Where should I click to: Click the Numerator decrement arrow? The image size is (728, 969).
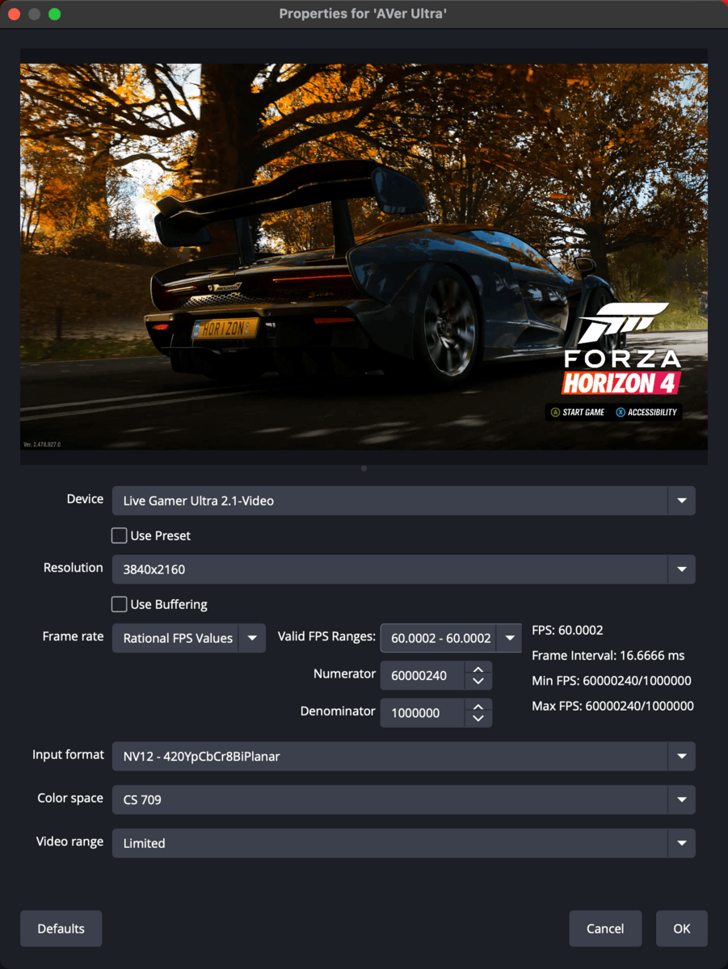tap(478, 681)
